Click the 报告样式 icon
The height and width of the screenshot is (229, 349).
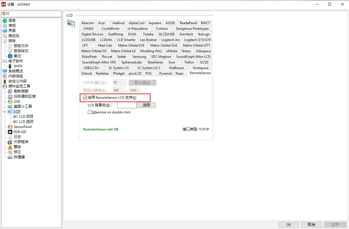click(x=10, y=51)
